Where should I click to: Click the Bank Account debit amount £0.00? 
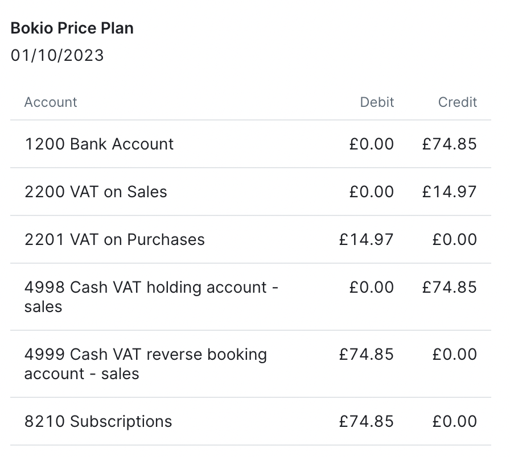click(x=371, y=144)
